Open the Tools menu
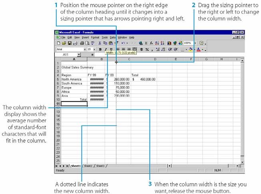 105,37
